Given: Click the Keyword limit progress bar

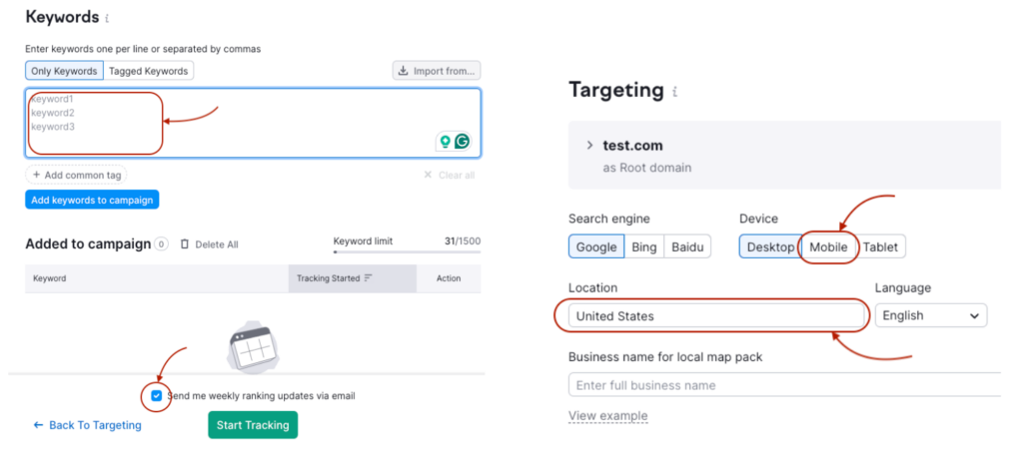Looking at the screenshot, I should [406, 253].
